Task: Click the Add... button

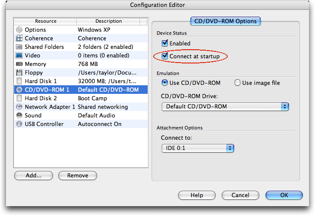Action: 33,176
